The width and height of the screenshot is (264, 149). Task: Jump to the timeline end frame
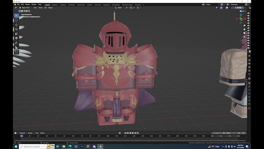[x=138, y=133]
